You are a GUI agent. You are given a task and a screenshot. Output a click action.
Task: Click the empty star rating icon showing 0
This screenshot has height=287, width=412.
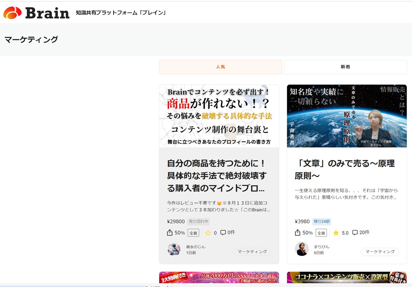[208, 233]
